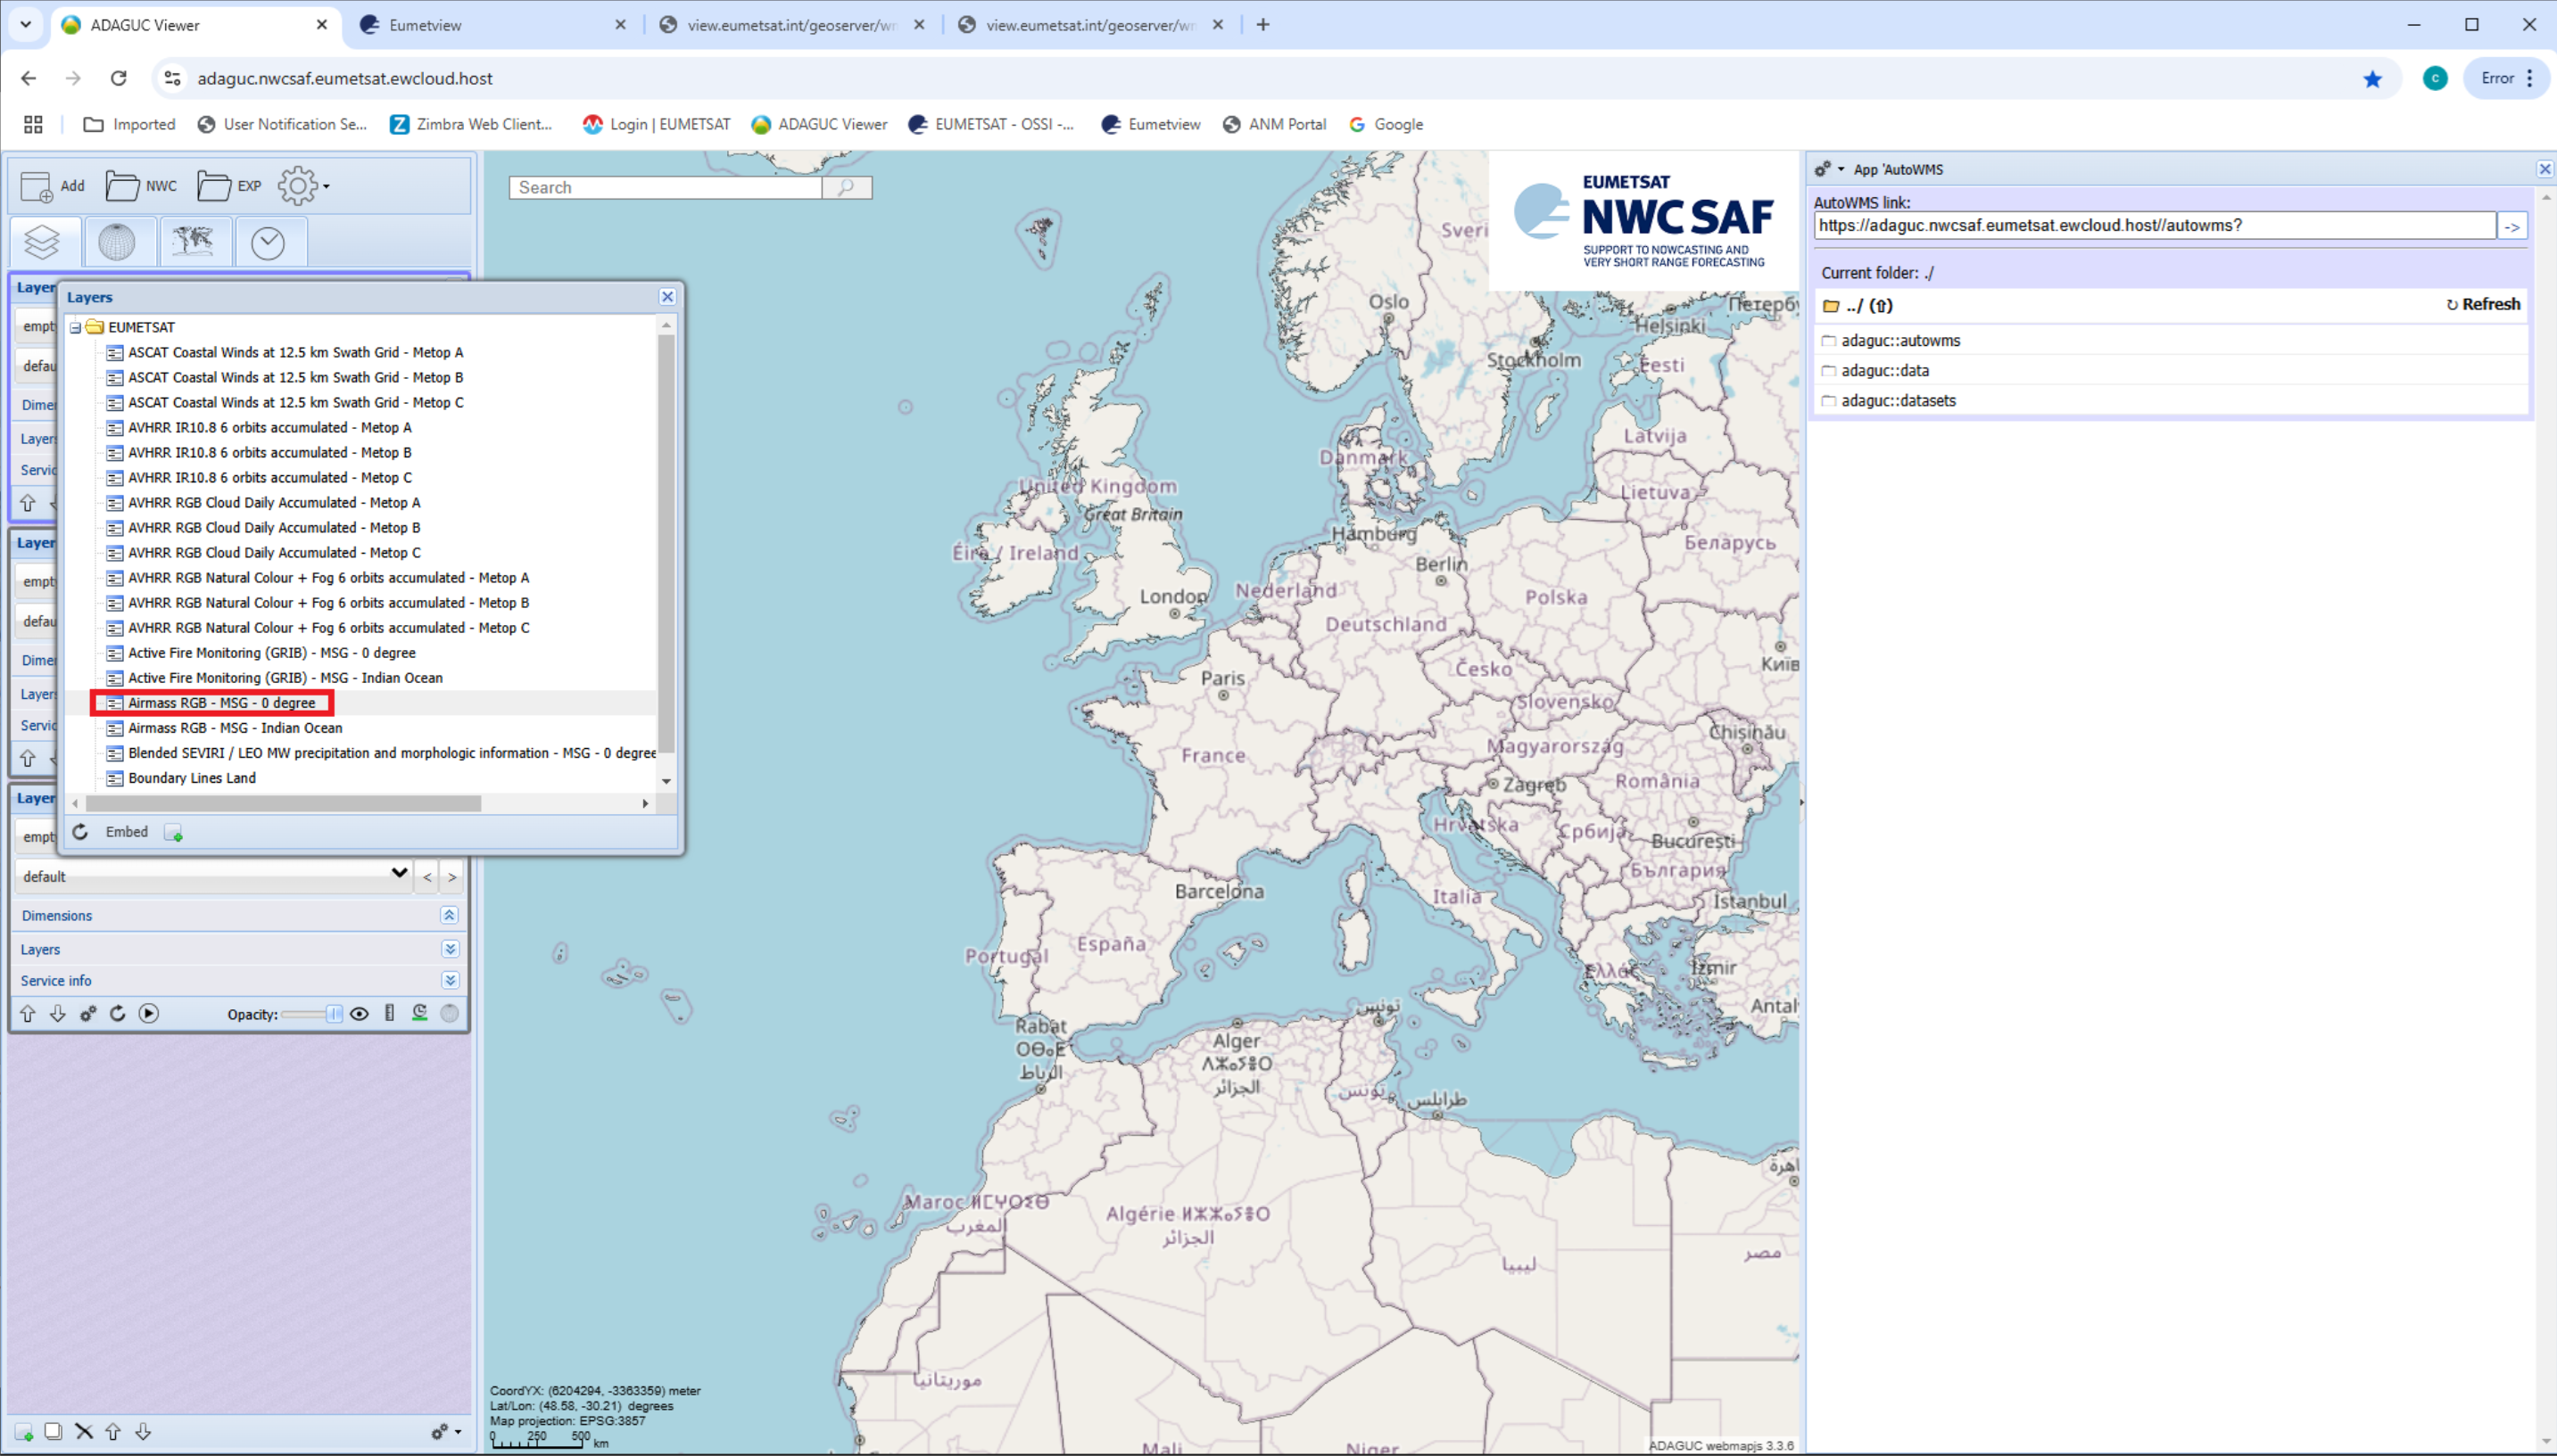This screenshot has height=1456, width=2557.
Task: Toggle layer visibility eye icon
Action: tap(360, 1014)
